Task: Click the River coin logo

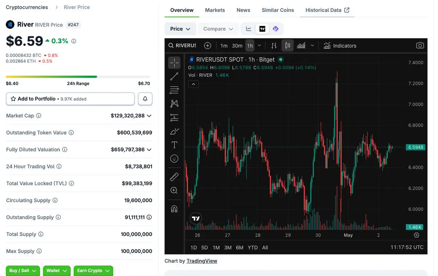Action: [x=10, y=25]
